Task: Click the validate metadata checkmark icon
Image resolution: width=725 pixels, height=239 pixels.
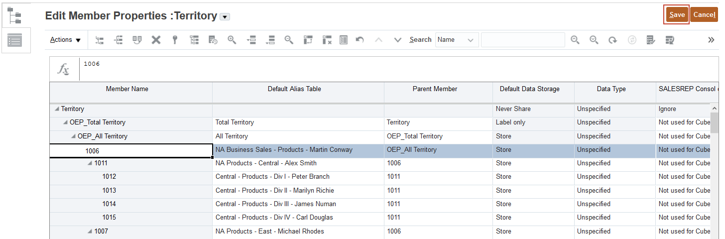Action: (651, 40)
